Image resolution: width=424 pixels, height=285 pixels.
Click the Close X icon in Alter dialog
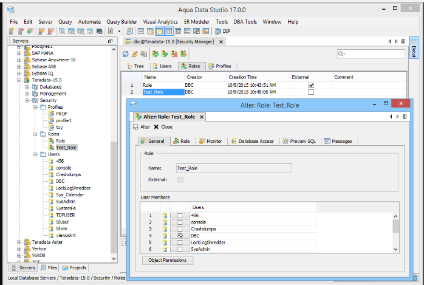coord(156,127)
